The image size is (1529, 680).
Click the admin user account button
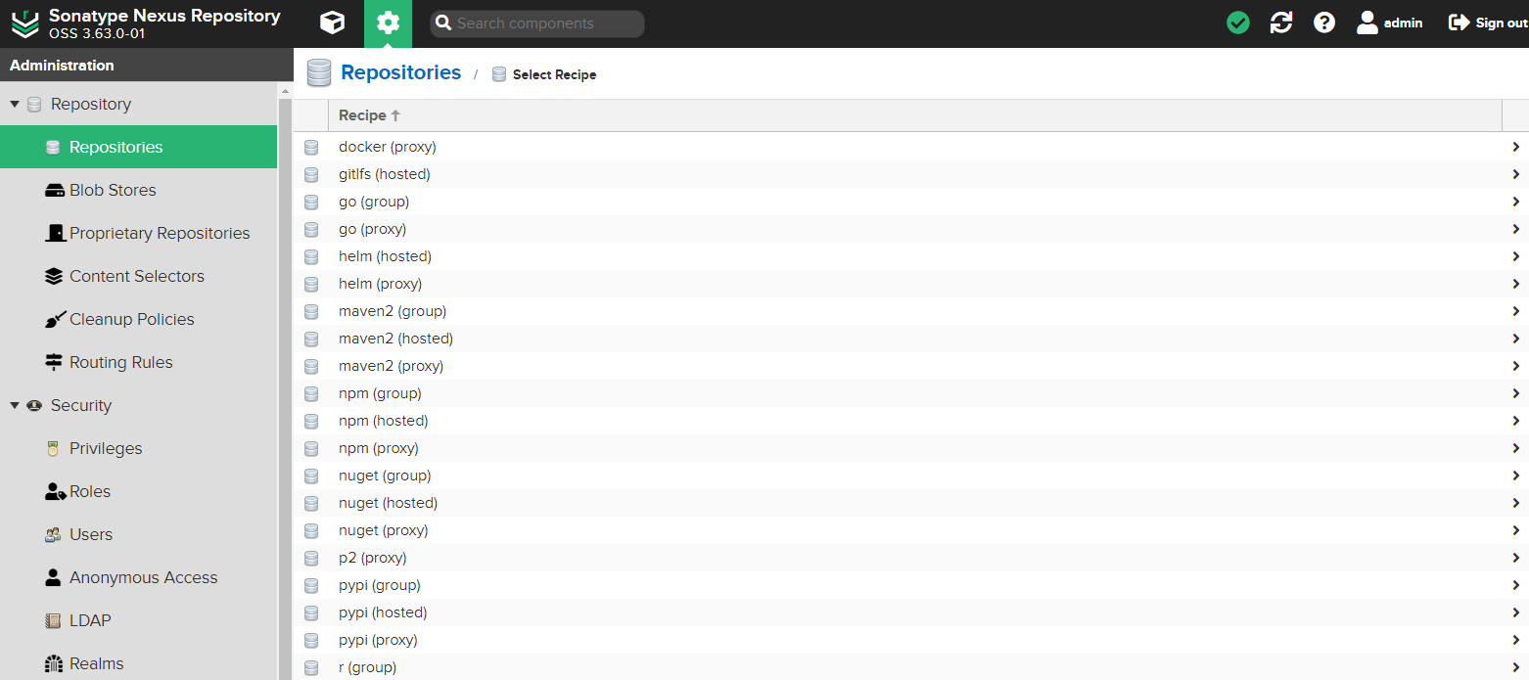[x=1390, y=23]
